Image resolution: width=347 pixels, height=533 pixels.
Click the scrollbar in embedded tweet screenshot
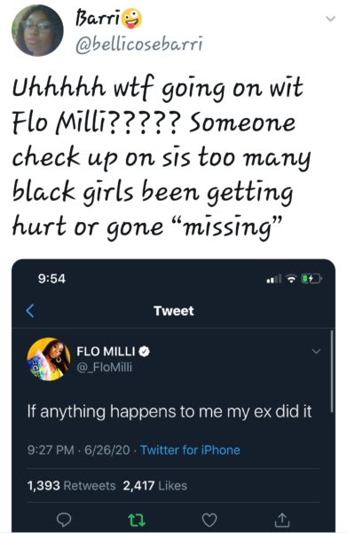[x=332, y=370]
